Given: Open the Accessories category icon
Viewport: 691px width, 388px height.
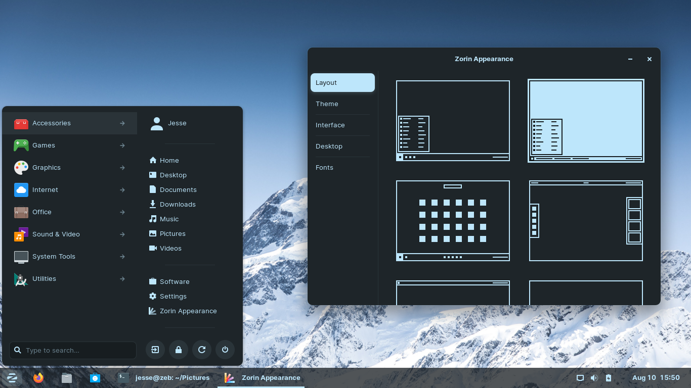Looking at the screenshot, I should pyautogui.click(x=21, y=123).
